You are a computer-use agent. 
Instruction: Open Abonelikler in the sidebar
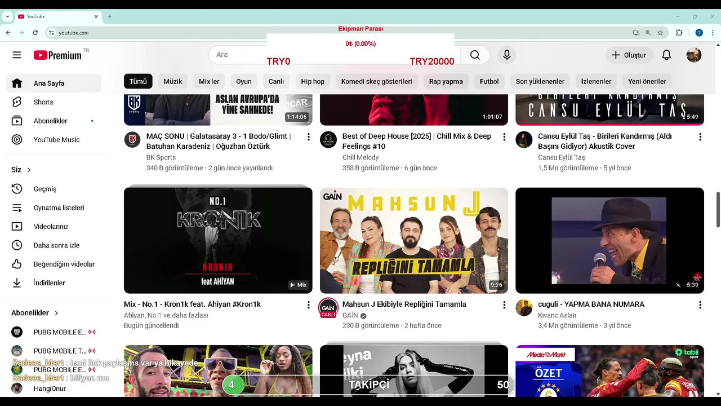54,121
